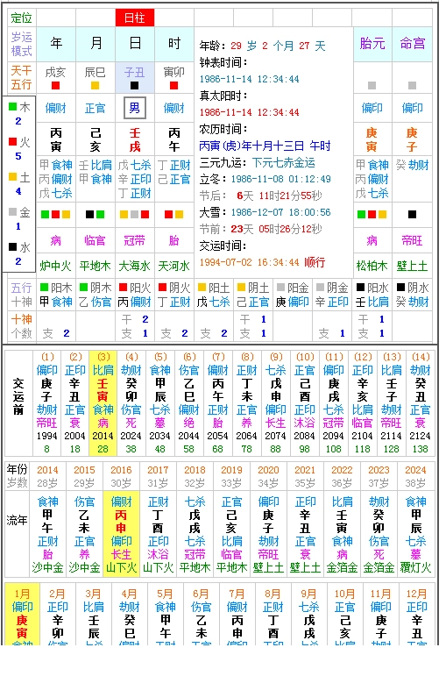Click the boxed 男 gender marker
The height and width of the screenshot is (676, 446).
pyautogui.click(x=134, y=107)
